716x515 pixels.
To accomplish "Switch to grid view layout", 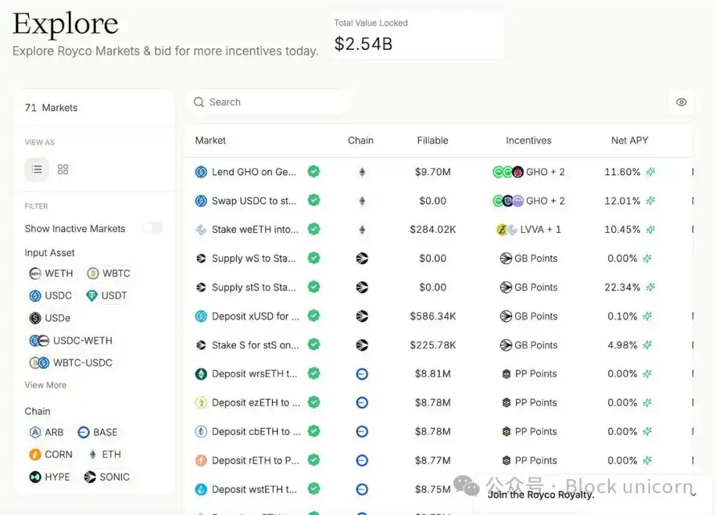I will click(x=63, y=169).
